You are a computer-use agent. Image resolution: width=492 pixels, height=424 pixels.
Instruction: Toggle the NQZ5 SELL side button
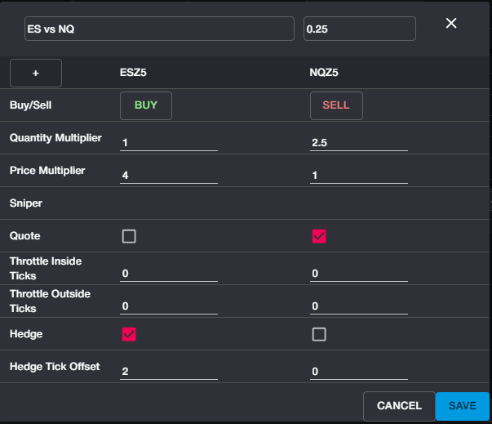point(336,105)
